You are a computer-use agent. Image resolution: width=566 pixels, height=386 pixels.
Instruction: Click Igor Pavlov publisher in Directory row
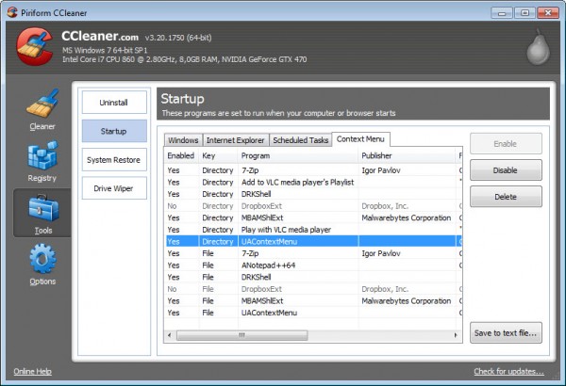click(381, 170)
